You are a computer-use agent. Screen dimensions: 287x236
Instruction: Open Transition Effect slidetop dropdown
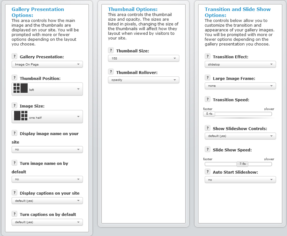pos(240,64)
